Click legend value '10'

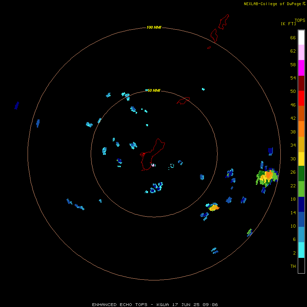pyautogui.click(x=293, y=226)
